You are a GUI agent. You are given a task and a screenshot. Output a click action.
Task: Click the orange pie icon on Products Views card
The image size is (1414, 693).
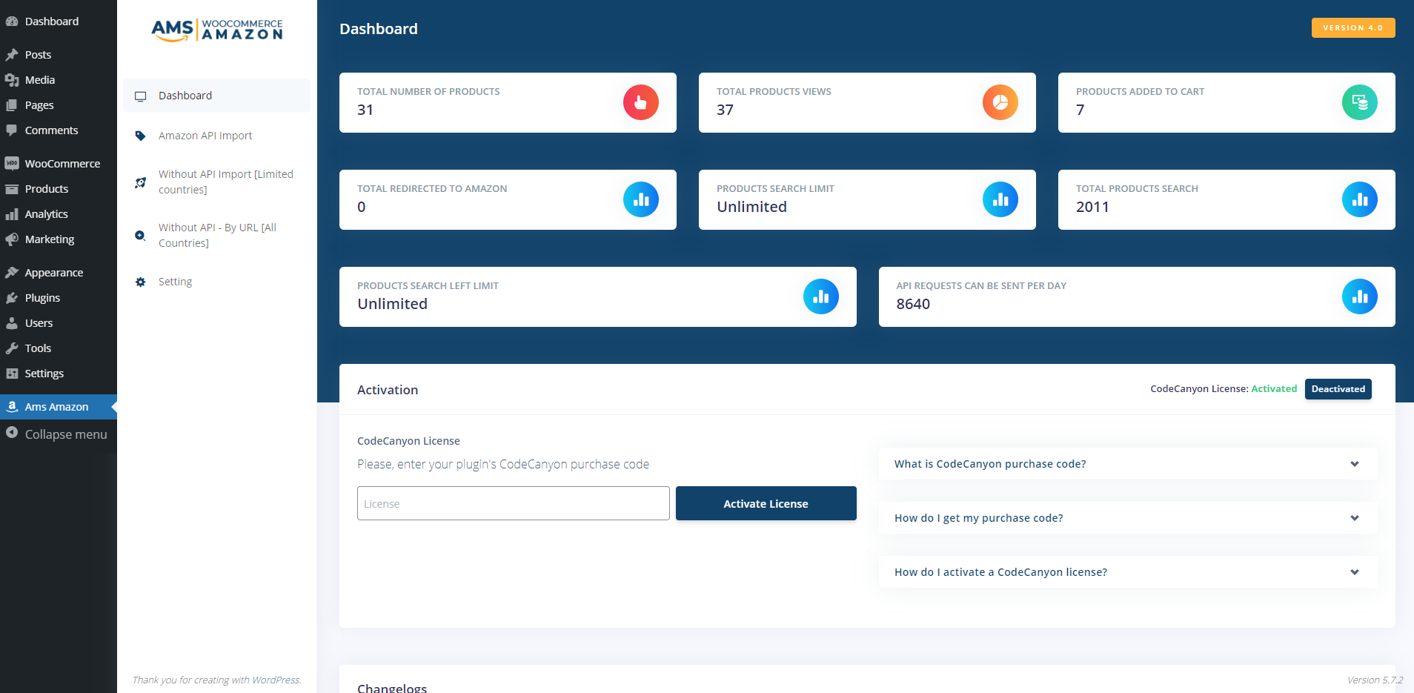click(1000, 102)
